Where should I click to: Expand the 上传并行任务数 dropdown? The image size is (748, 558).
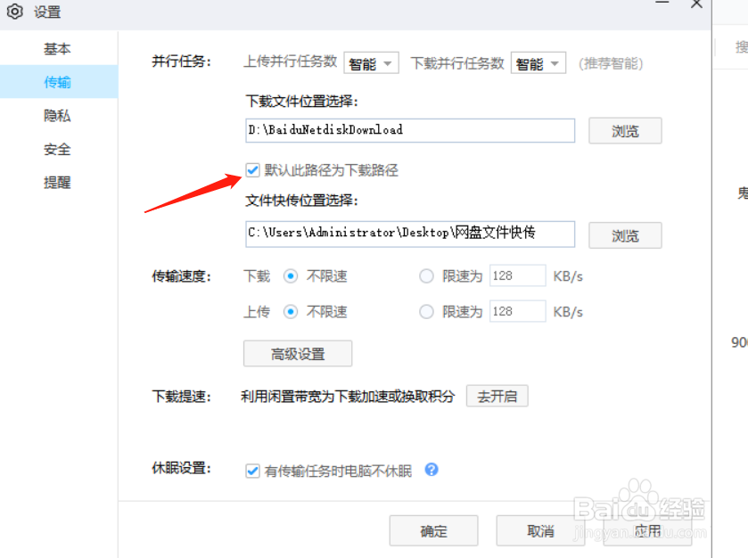[371, 63]
